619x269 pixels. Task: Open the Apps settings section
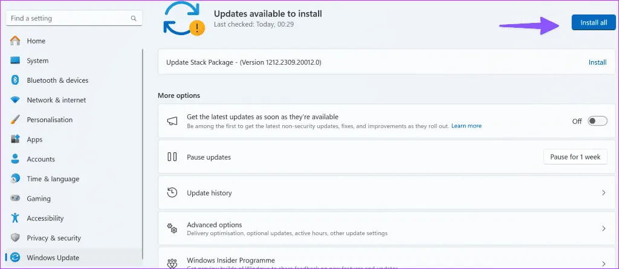pyautogui.click(x=34, y=140)
